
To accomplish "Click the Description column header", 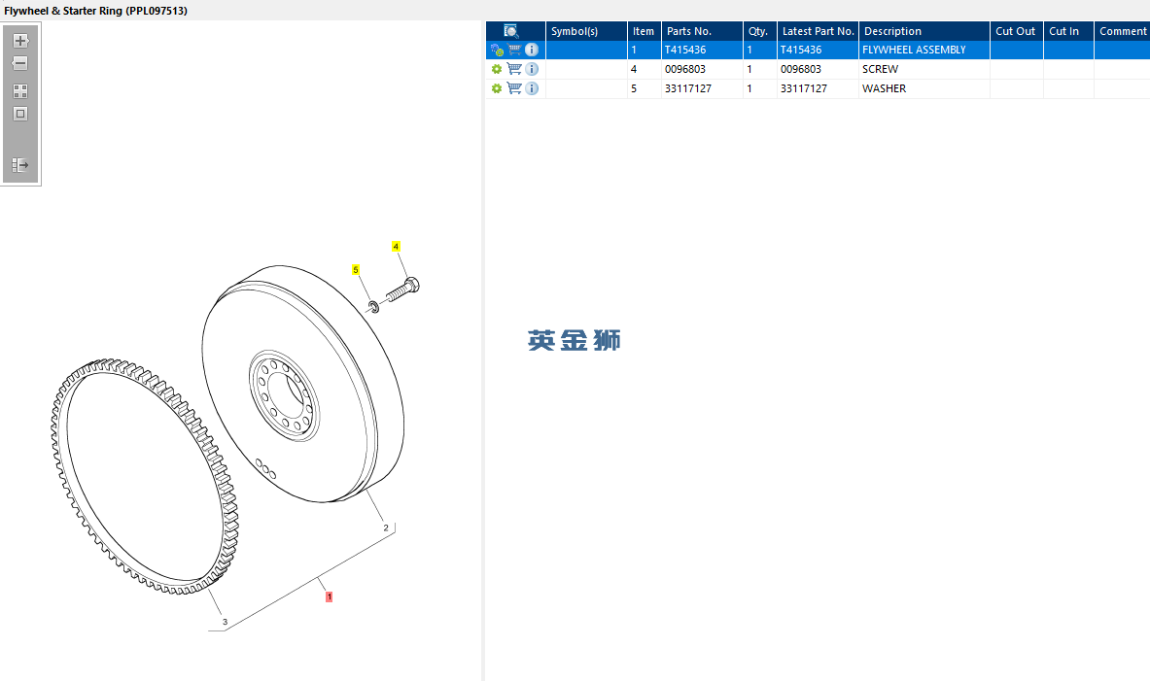I will (924, 31).
